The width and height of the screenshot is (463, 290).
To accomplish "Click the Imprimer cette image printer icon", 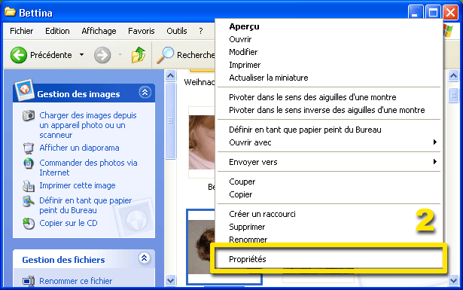I will pos(29,186).
